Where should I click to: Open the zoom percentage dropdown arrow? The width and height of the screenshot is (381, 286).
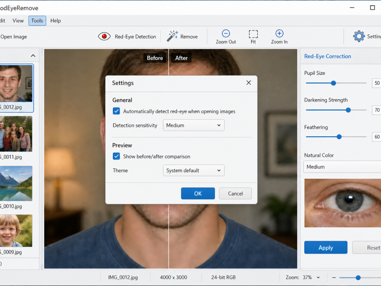tap(318, 277)
